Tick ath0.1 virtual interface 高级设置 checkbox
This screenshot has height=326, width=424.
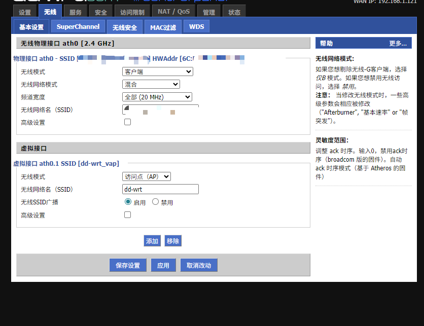[x=127, y=214]
